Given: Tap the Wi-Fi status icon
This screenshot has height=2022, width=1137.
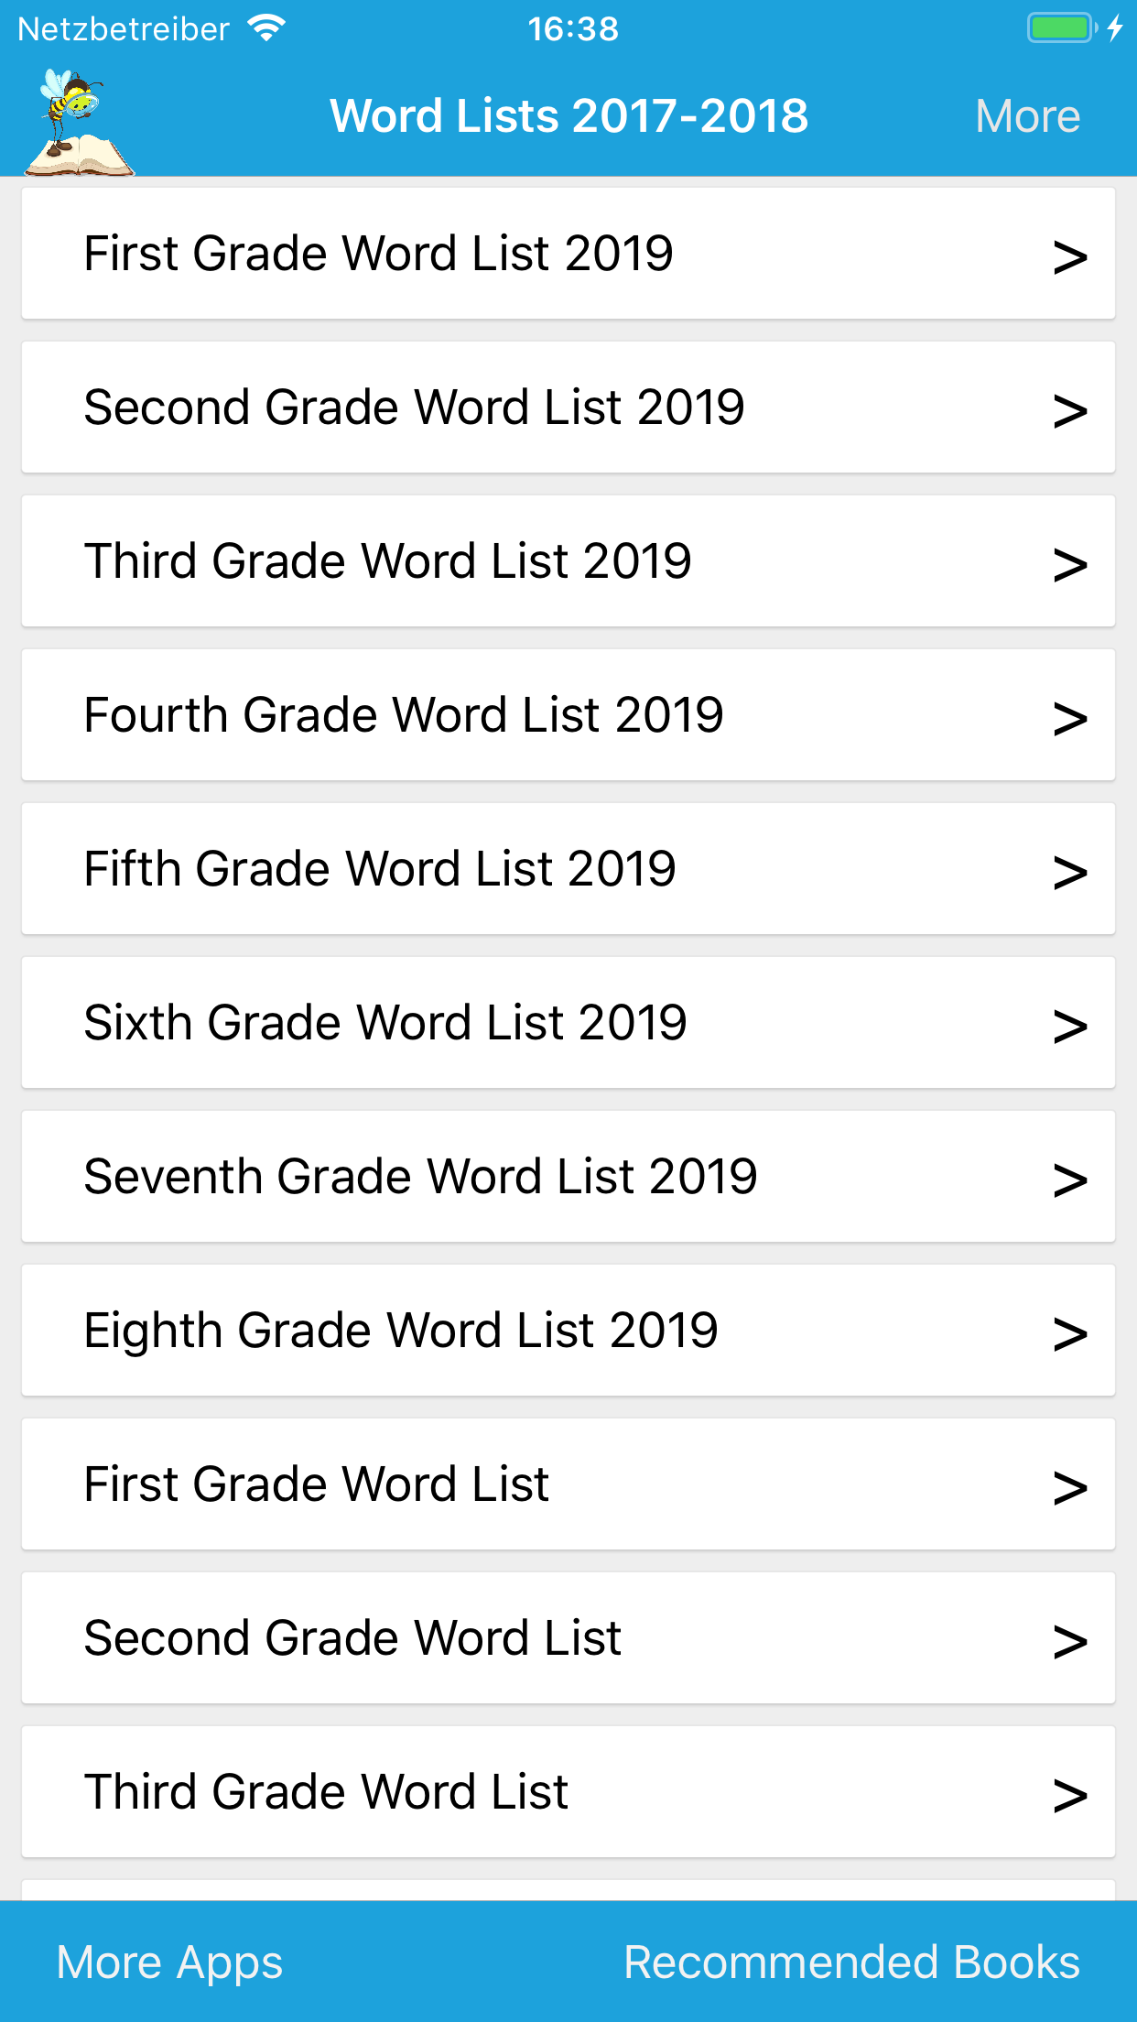Looking at the screenshot, I should (266, 28).
